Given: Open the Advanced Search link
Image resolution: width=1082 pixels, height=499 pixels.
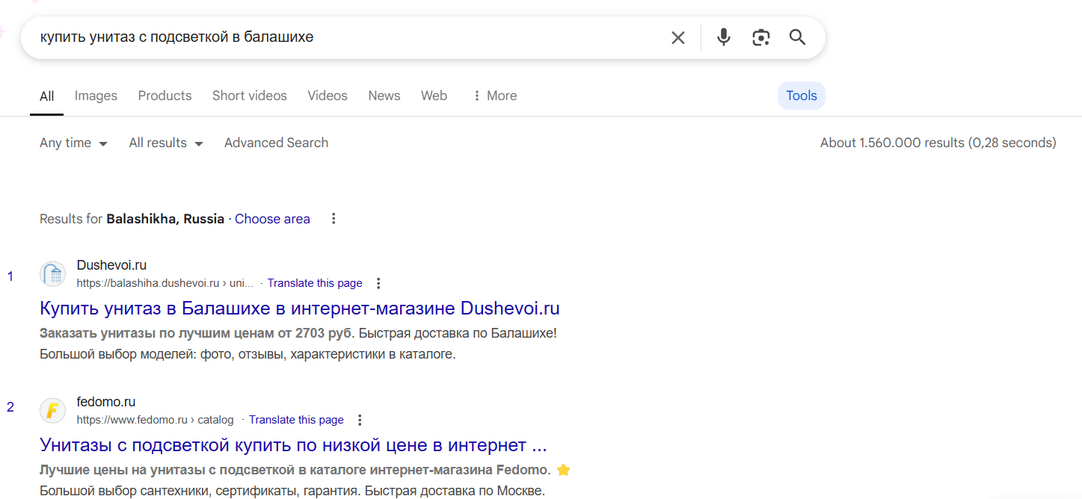Looking at the screenshot, I should 276,143.
